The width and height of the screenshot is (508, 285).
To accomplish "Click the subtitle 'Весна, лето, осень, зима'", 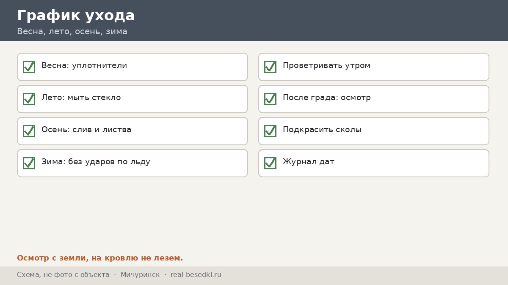I will pos(72,31).
